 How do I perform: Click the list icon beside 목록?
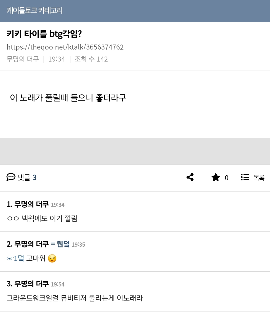tap(245, 177)
